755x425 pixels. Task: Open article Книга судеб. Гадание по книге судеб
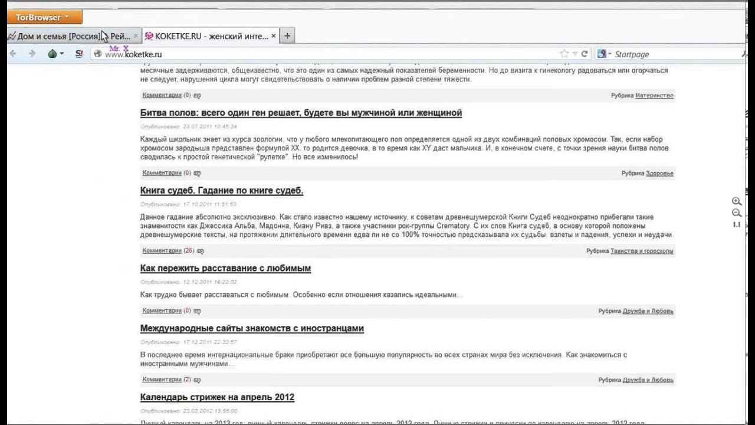[222, 191]
